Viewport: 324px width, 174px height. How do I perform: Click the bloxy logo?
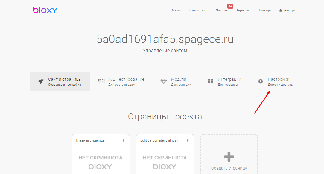45,10
